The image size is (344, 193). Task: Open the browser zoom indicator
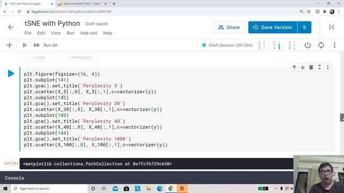[302, 12]
